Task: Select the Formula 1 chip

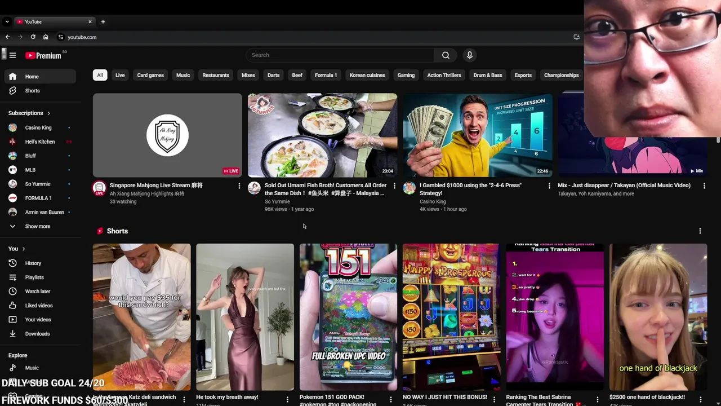Action: pos(326,75)
